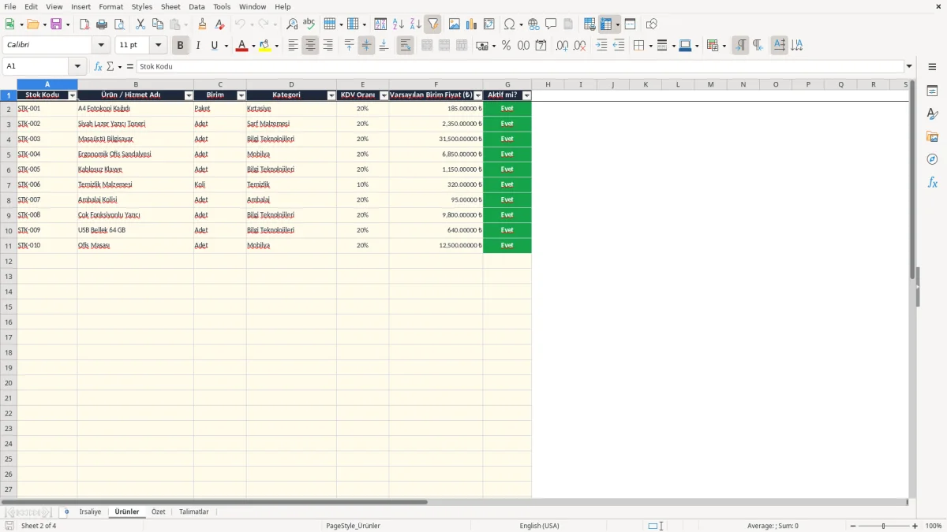
Task: Open the Export as PDF tool
Action: [x=84, y=24]
